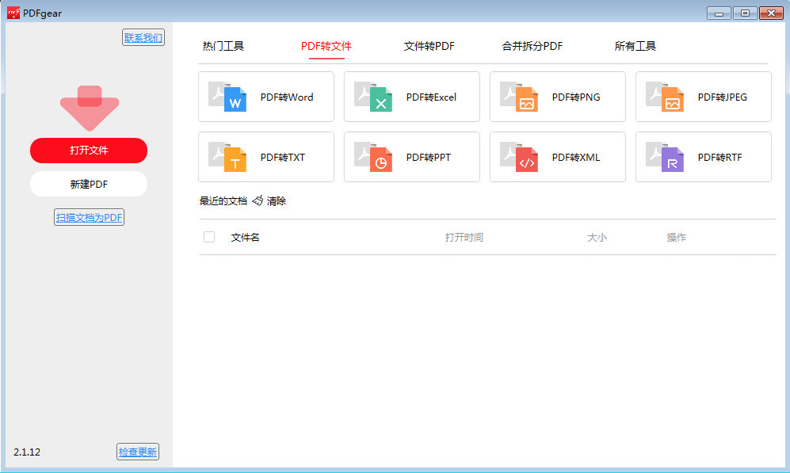Open the 扫描文档为PDF link
The image size is (790, 473).
[89, 217]
